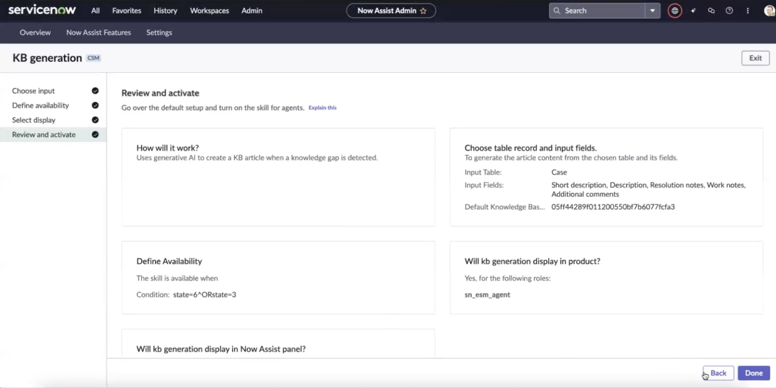
Task: Click the Now Assist Admin title pill
Action: [391, 11]
